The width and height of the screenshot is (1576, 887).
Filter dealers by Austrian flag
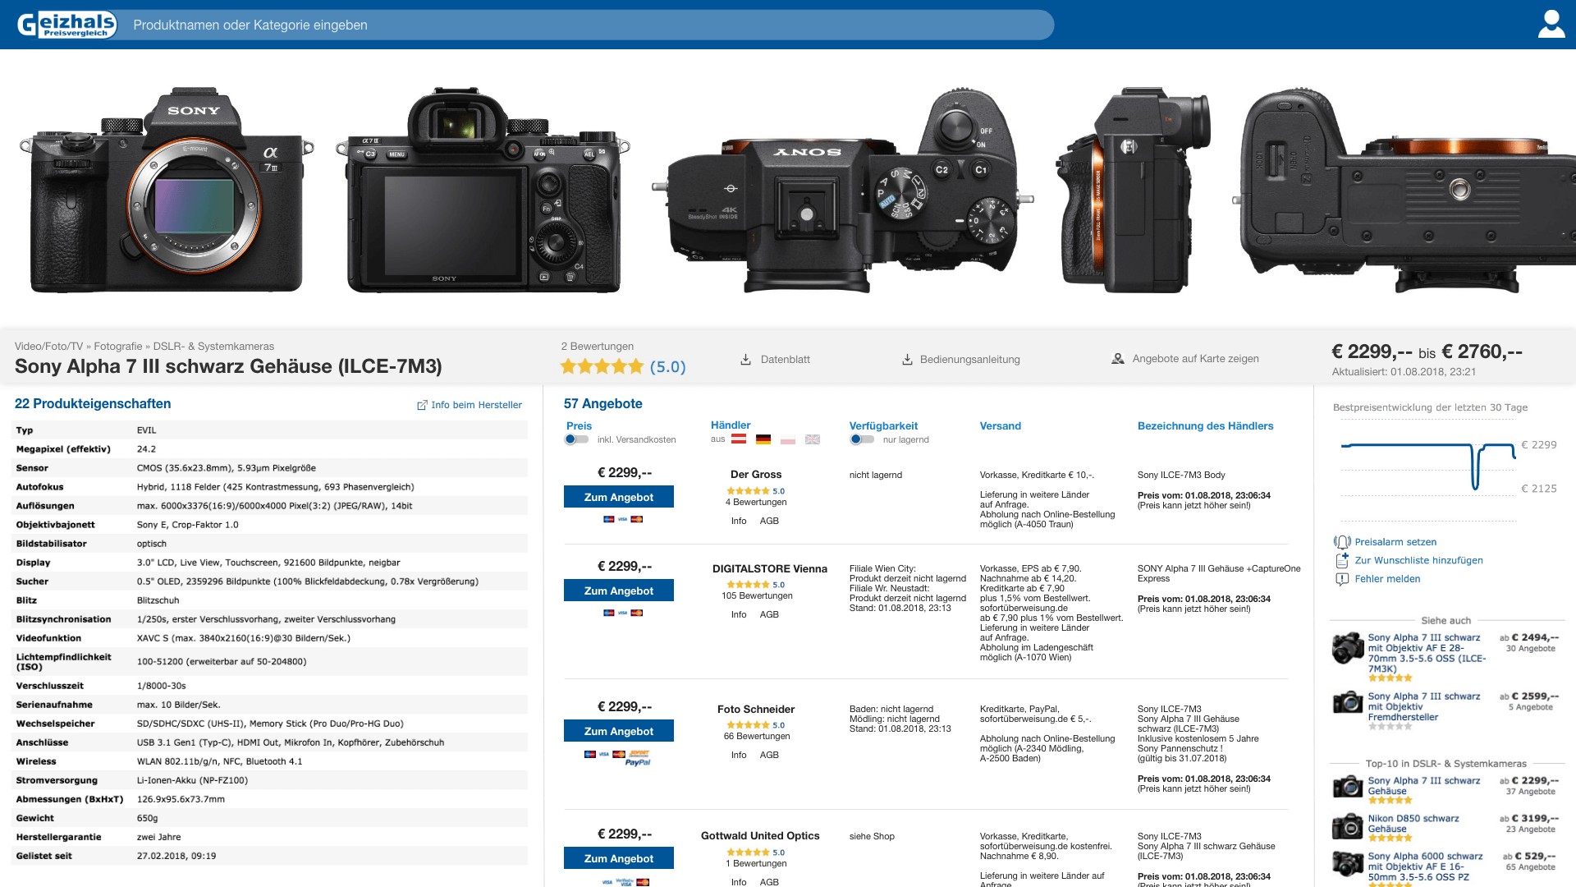click(739, 439)
